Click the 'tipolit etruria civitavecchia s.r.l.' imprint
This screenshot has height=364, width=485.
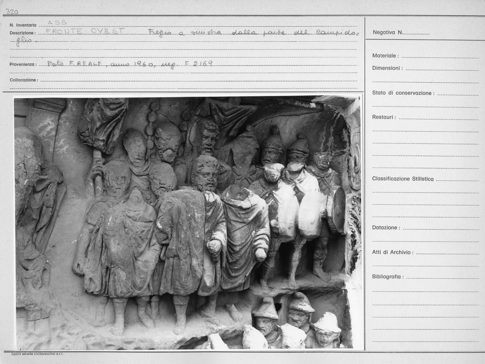point(37,354)
